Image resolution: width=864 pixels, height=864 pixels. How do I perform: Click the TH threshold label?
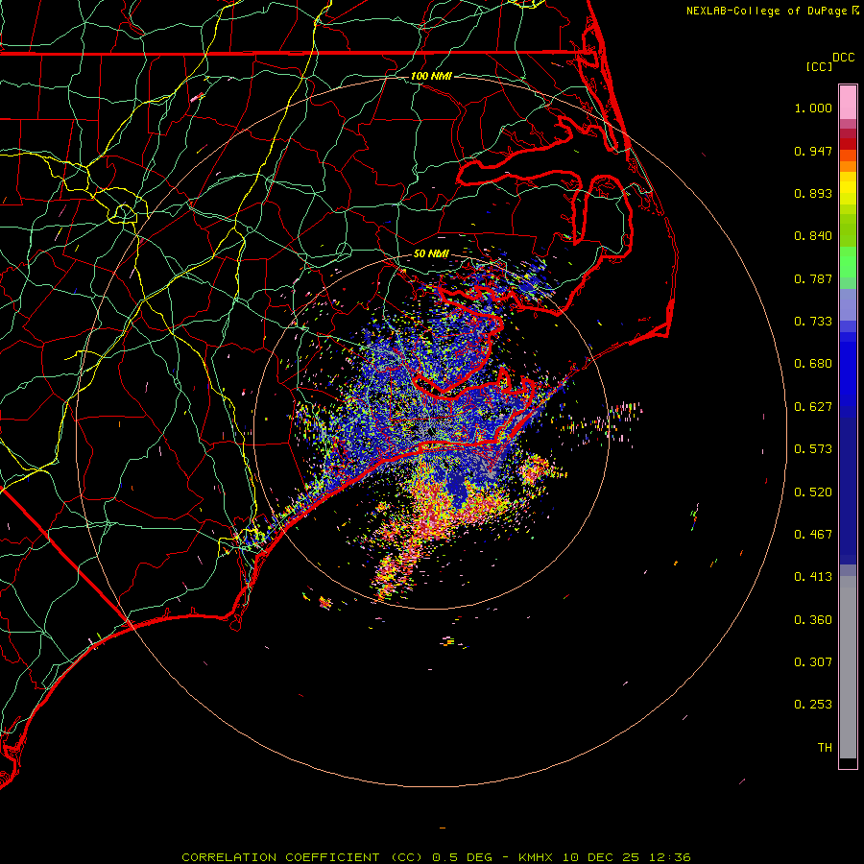[x=825, y=748]
